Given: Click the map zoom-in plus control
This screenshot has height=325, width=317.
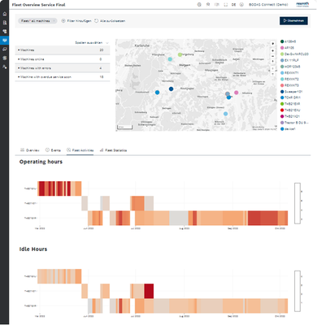Looking at the screenshot, I should [x=273, y=50].
